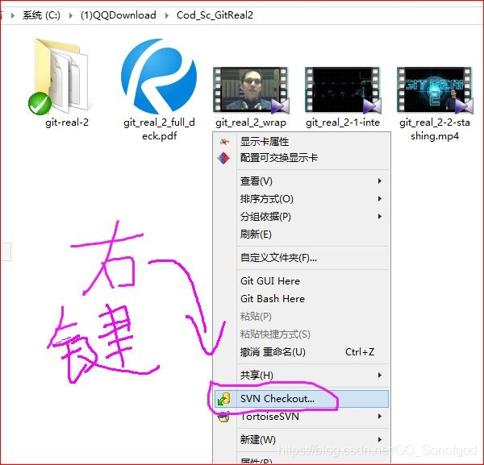
Task: Open the 新建(W) submenu
Action: [301, 440]
